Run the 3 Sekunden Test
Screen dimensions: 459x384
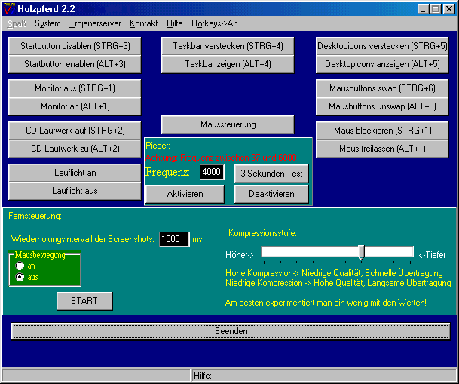pos(271,174)
